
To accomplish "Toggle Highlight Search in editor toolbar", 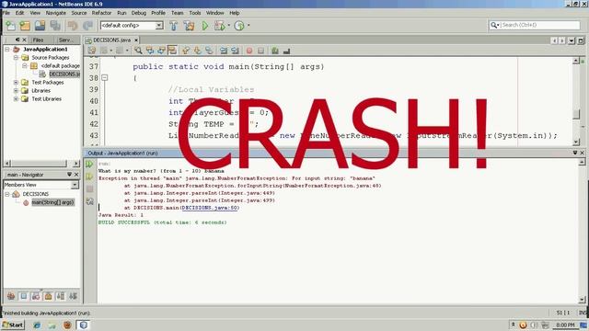I will (172, 51).
